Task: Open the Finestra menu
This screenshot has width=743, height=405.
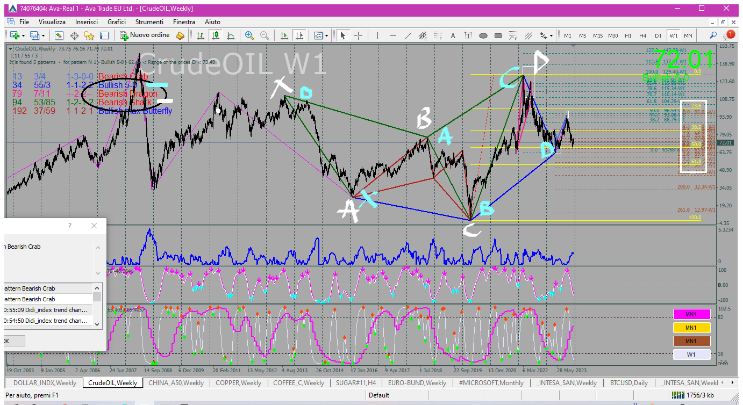Action: pos(184,22)
